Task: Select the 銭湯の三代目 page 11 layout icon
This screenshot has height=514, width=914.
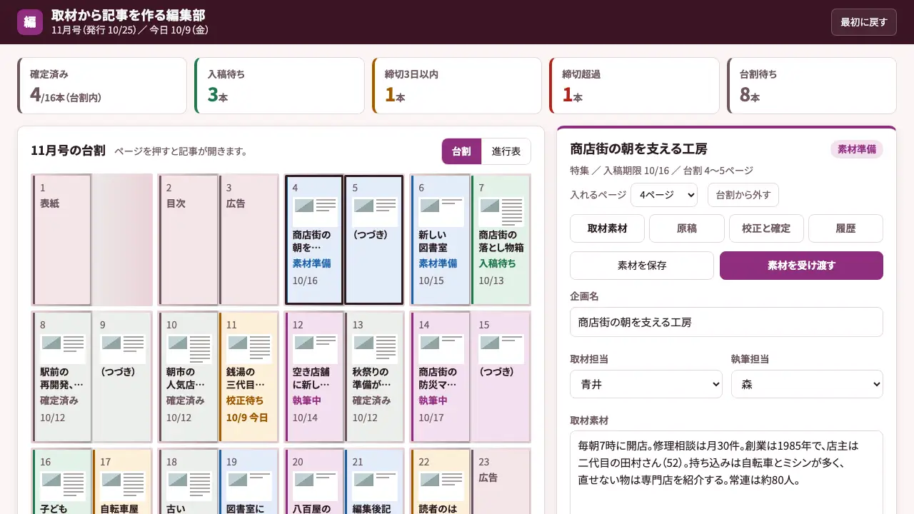Action: 249,349
